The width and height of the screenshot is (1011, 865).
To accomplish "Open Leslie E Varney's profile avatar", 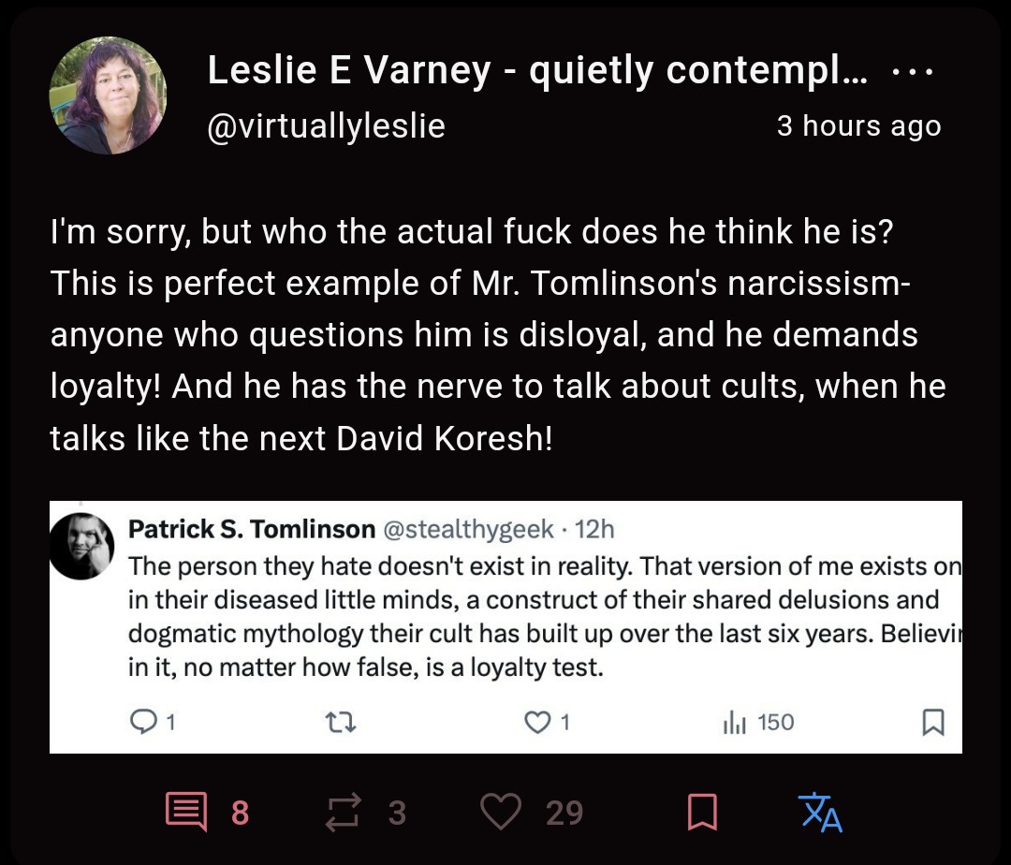I will [x=108, y=95].
